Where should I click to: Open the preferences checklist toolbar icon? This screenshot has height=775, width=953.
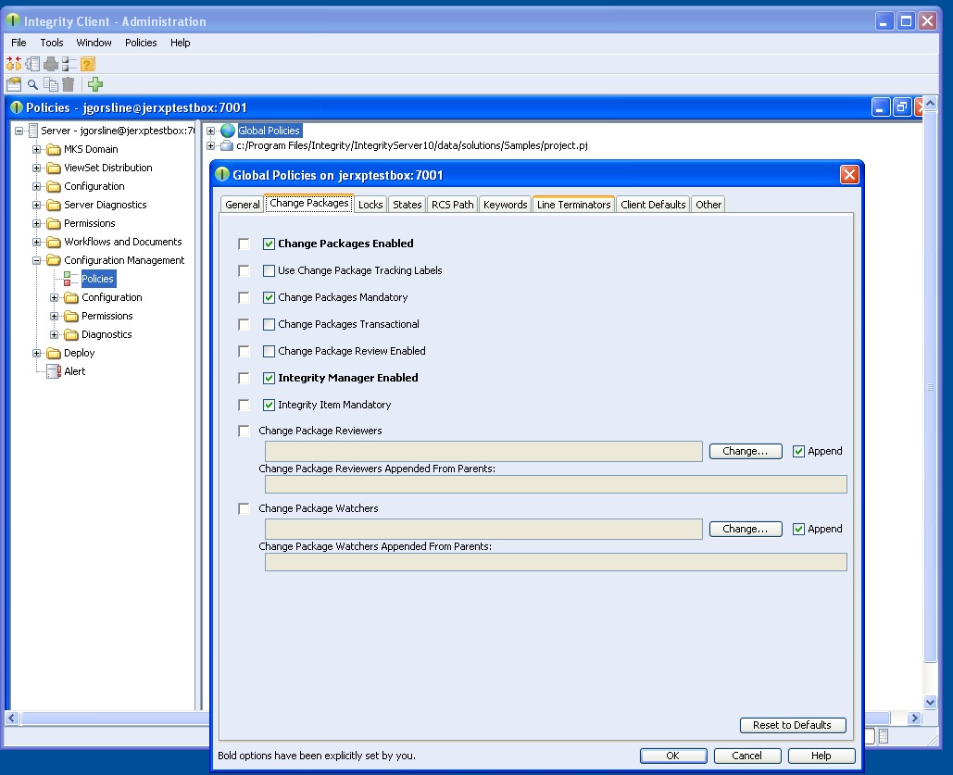[x=69, y=63]
